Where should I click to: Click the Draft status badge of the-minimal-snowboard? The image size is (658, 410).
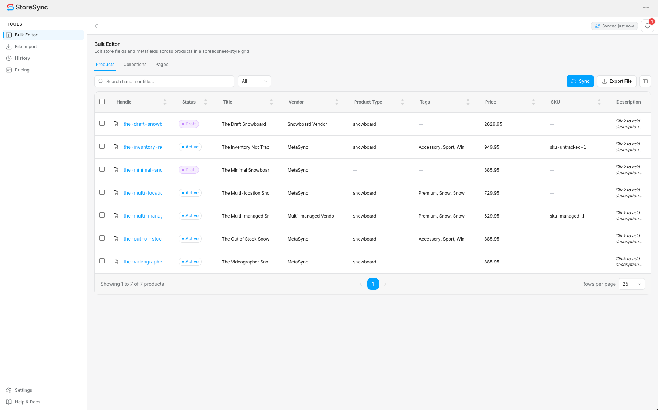(189, 170)
